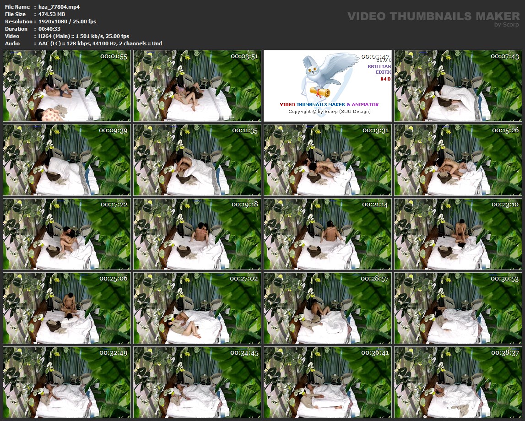Viewport: 525px width, 421px height.
Task: Open the last thumbnail stamped 00:38:37
Action: [x=458, y=383]
